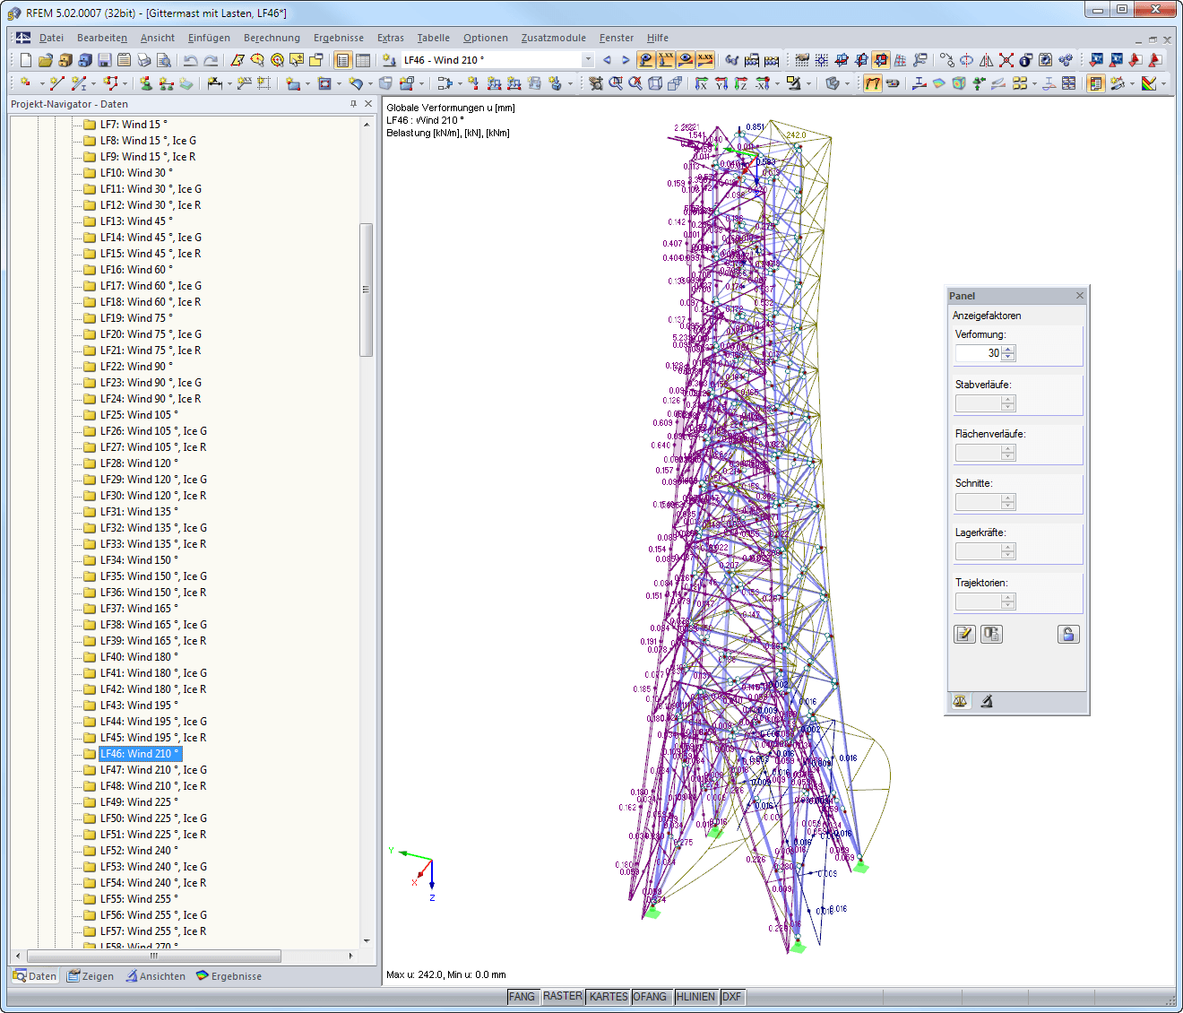Click the next load case arrow button
Viewport: 1183px width, 1013px height.
tap(625, 60)
